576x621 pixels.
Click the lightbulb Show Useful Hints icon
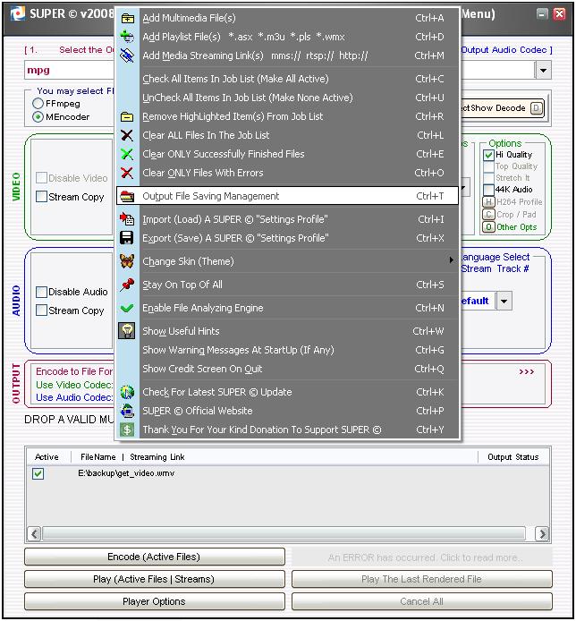point(127,331)
